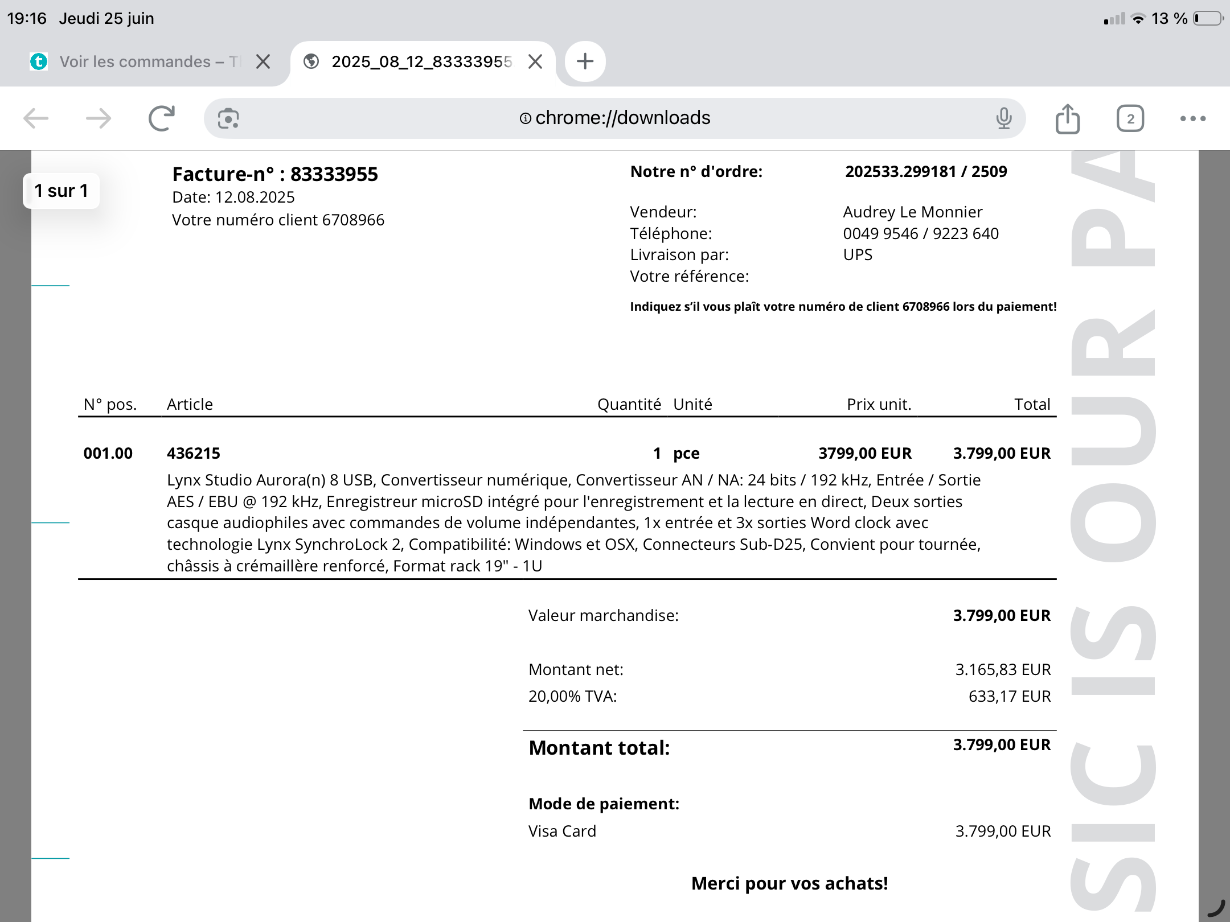Tap the battery indicator in status bar
1230x922 pixels.
[1208, 19]
